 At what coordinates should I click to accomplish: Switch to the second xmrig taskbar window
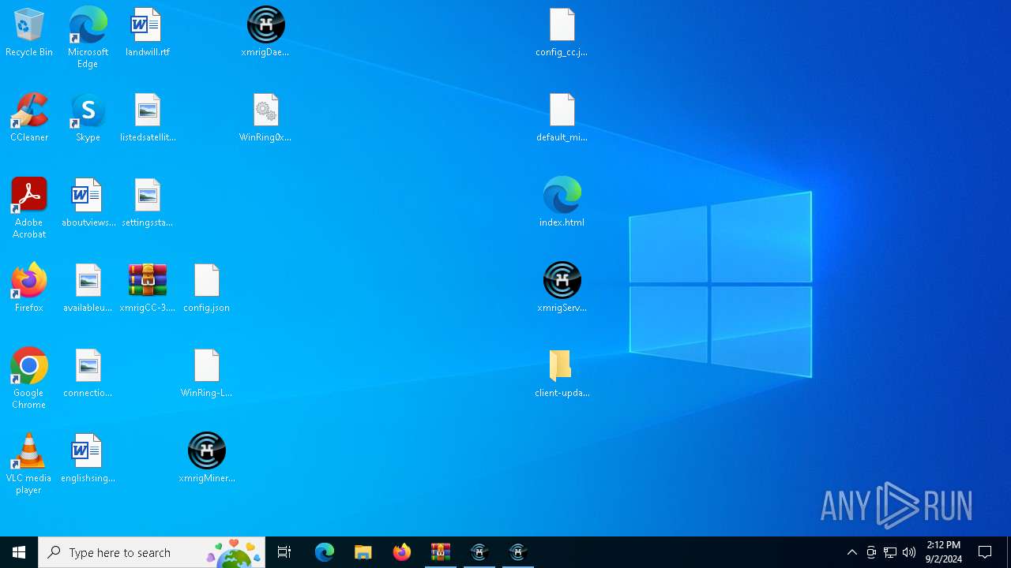click(x=518, y=552)
